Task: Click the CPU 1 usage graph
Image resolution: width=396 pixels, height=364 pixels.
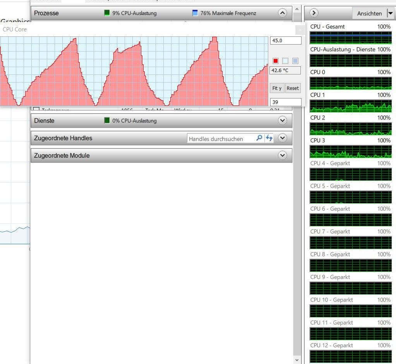Action: pos(351,106)
